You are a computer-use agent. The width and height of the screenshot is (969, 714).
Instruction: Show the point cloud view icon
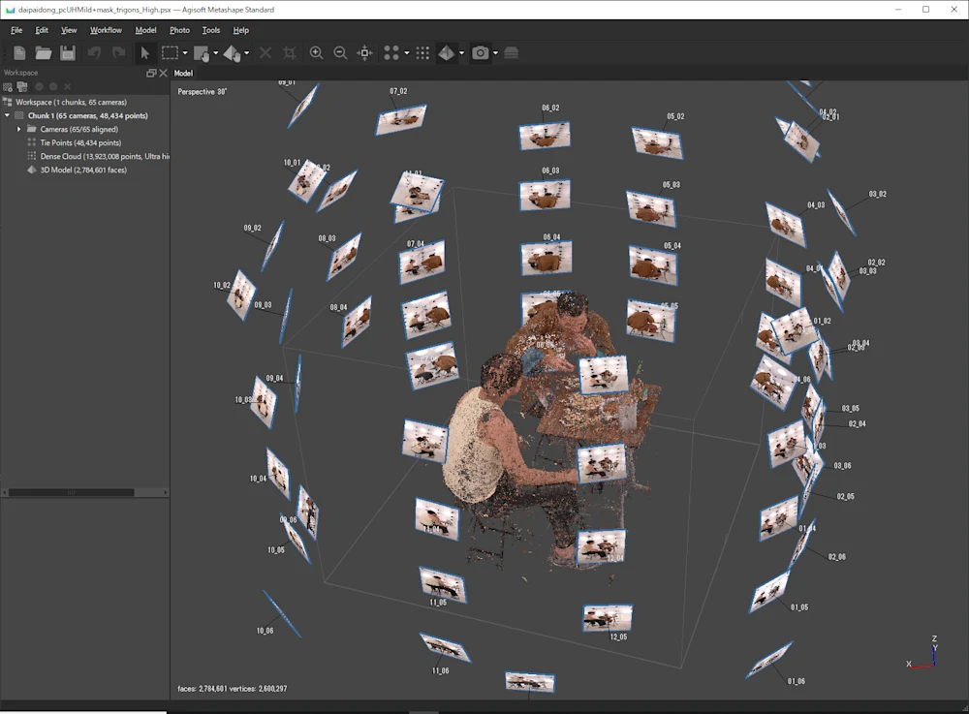pos(391,53)
